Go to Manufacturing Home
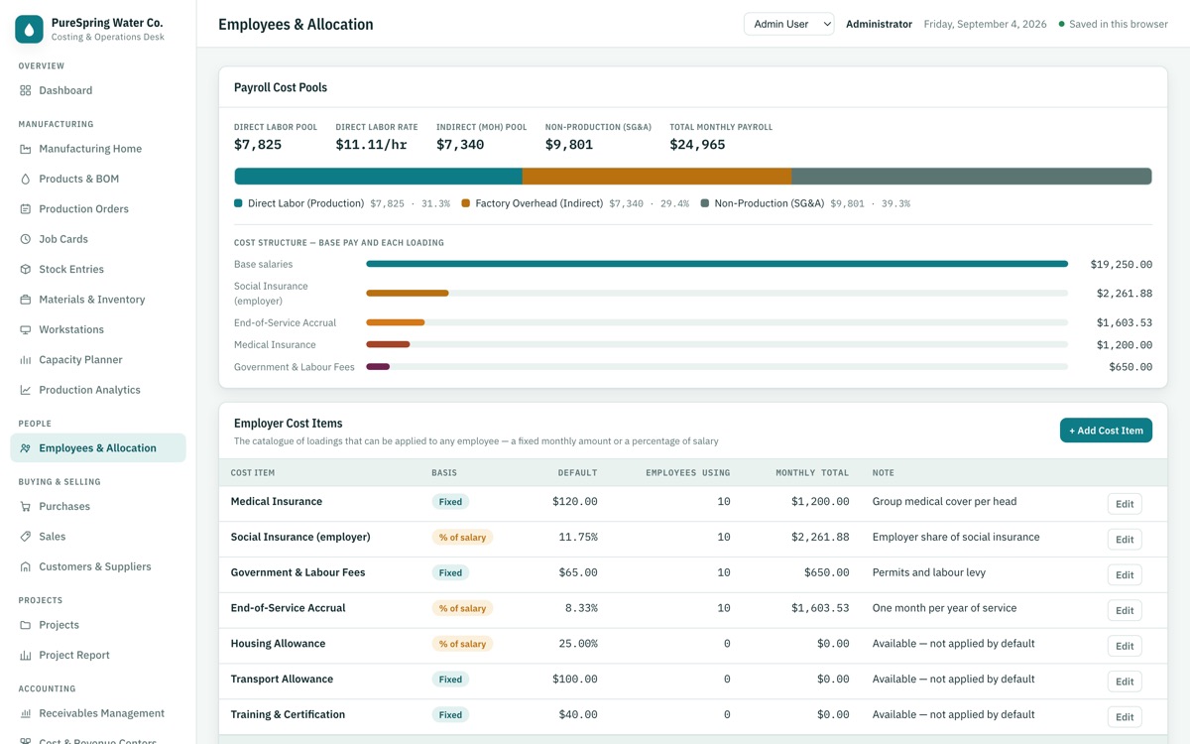Image resolution: width=1190 pixels, height=744 pixels. 98,149
